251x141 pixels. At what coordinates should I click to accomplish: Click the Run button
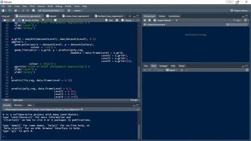click(x=109, y=20)
